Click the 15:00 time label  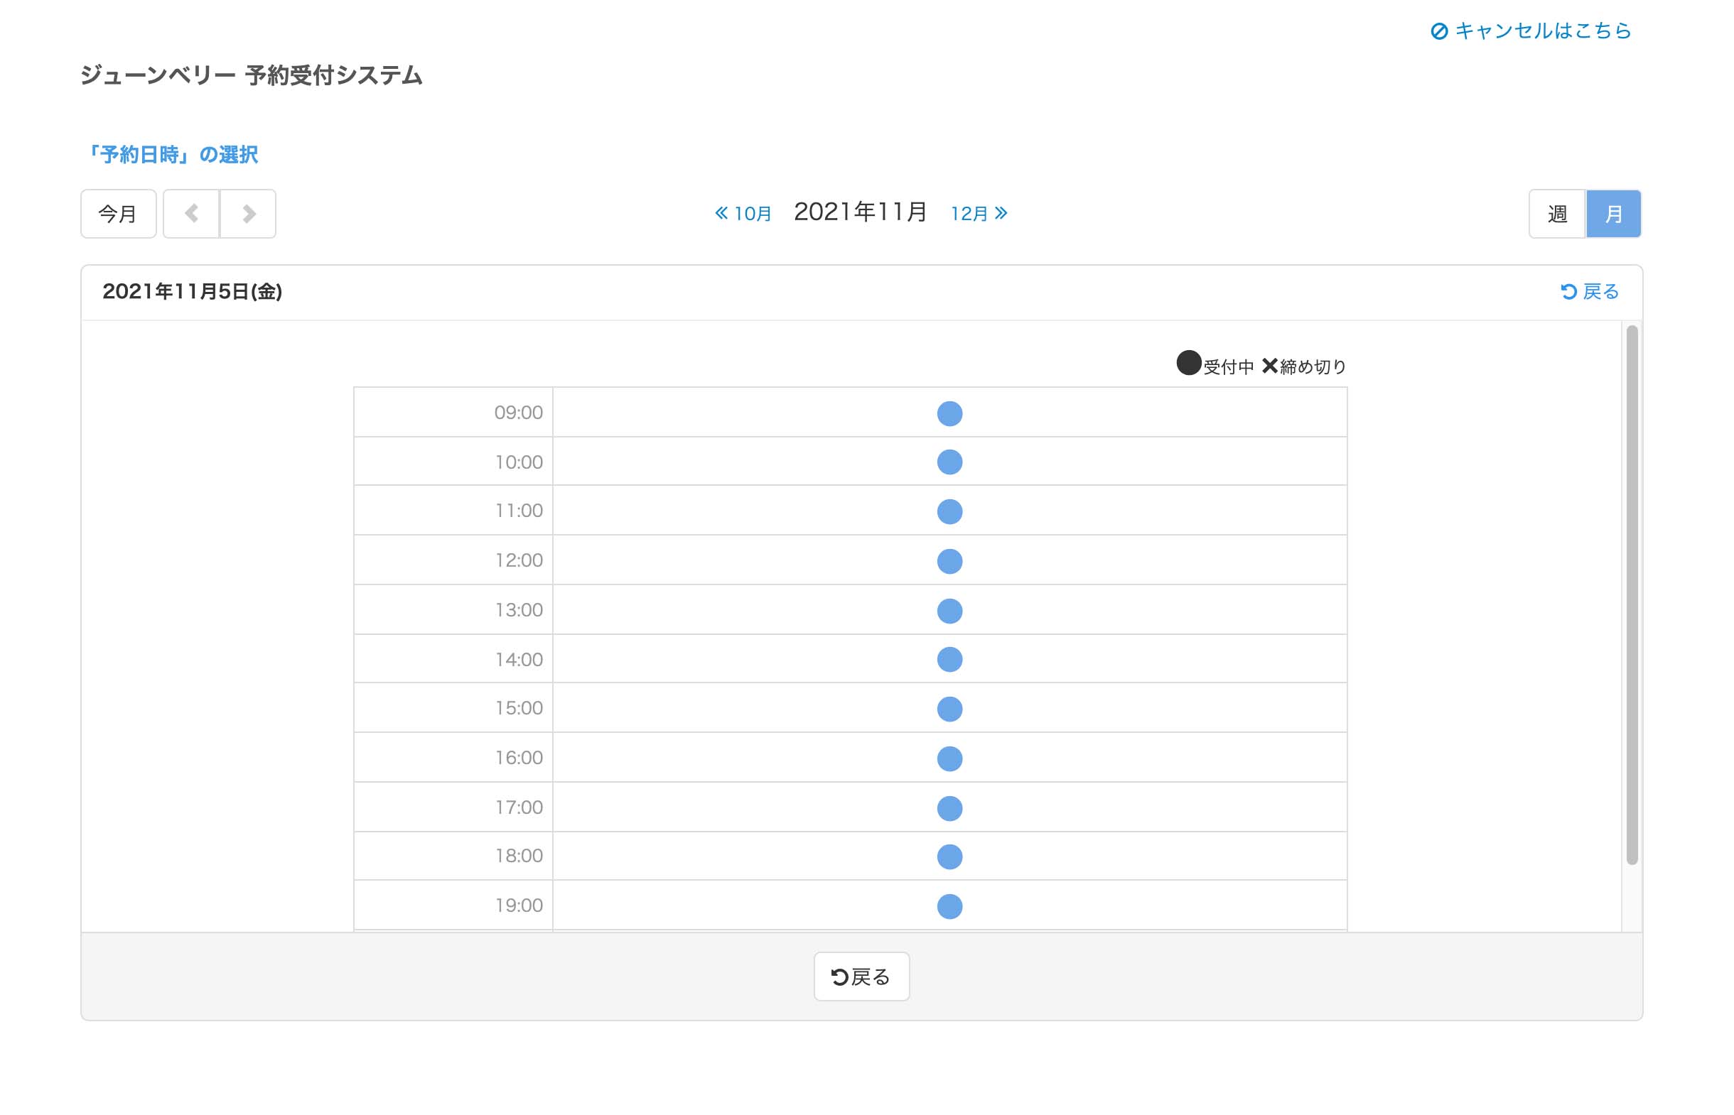[x=519, y=708]
